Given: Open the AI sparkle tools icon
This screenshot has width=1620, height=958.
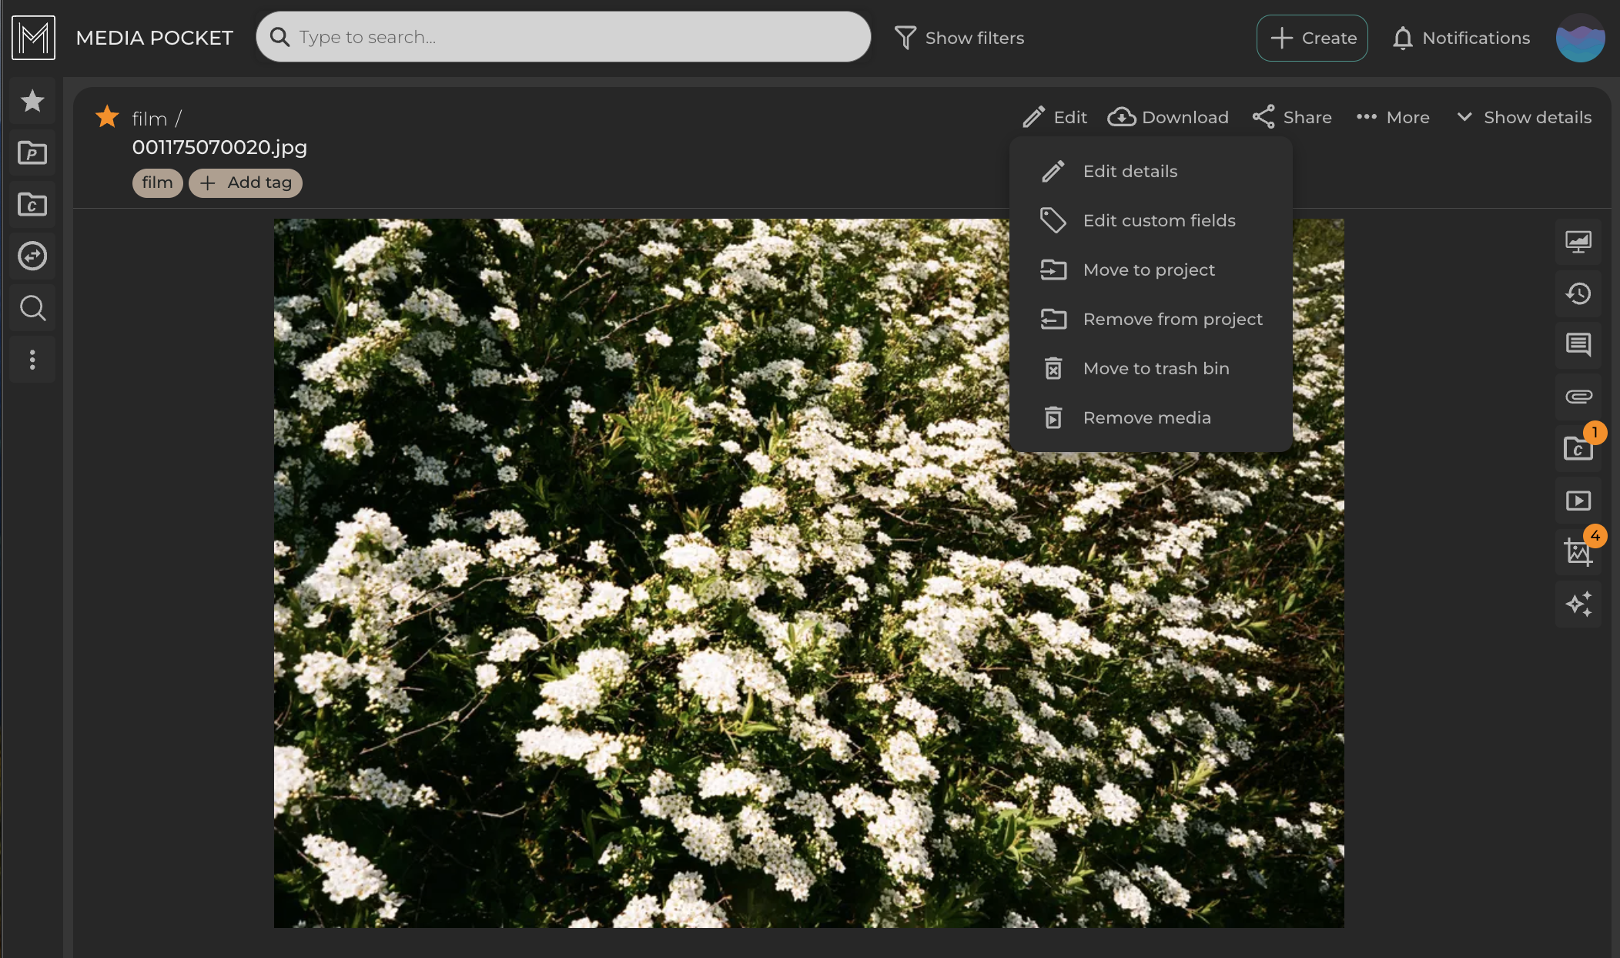Looking at the screenshot, I should 1578,604.
